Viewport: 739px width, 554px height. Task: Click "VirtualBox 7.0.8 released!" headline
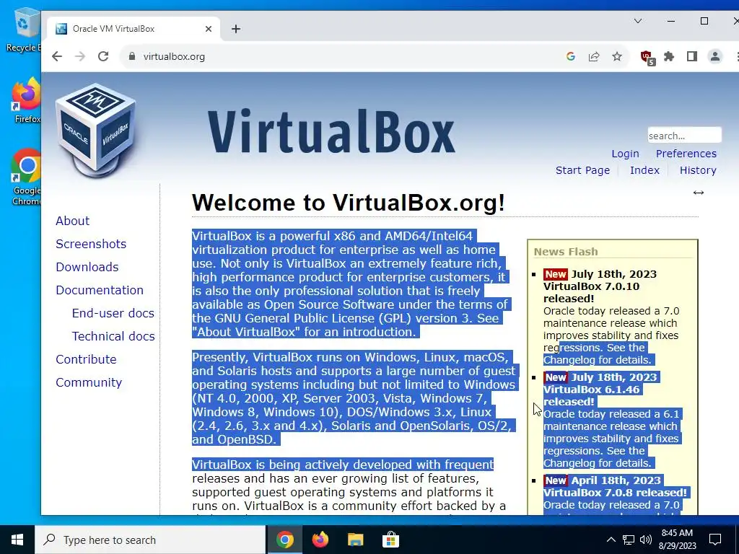pyautogui.click(x=615, y=492)
